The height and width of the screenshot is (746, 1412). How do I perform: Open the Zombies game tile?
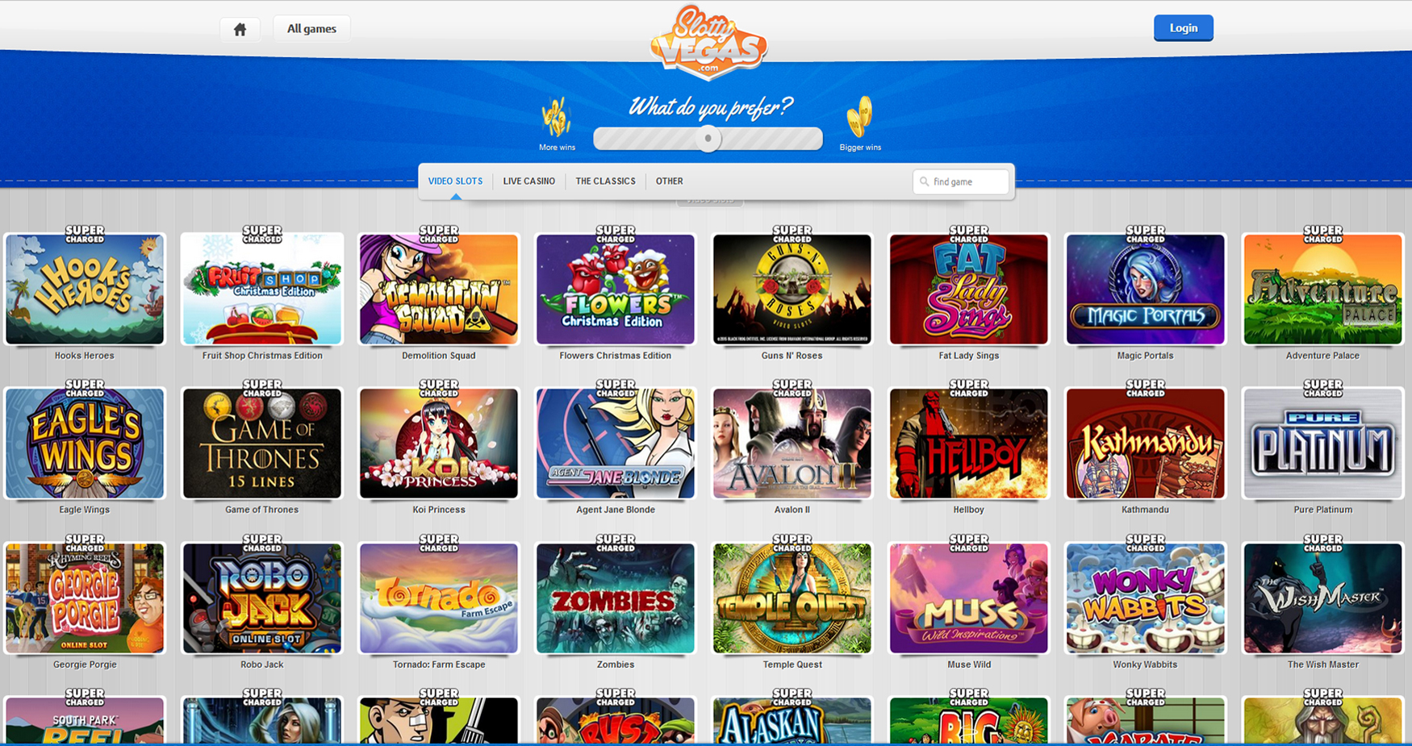coord(616,598)
